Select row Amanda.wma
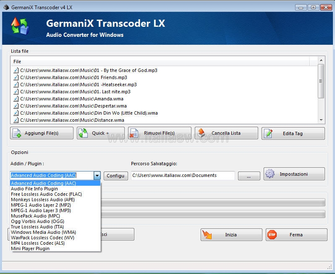This screenshot has width=335, height=274. [x=164, y=99]
